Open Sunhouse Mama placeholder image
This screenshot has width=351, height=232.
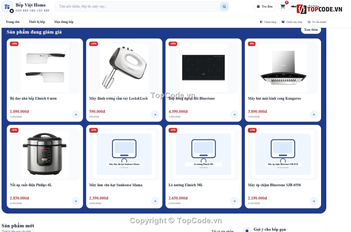point(124,154)
